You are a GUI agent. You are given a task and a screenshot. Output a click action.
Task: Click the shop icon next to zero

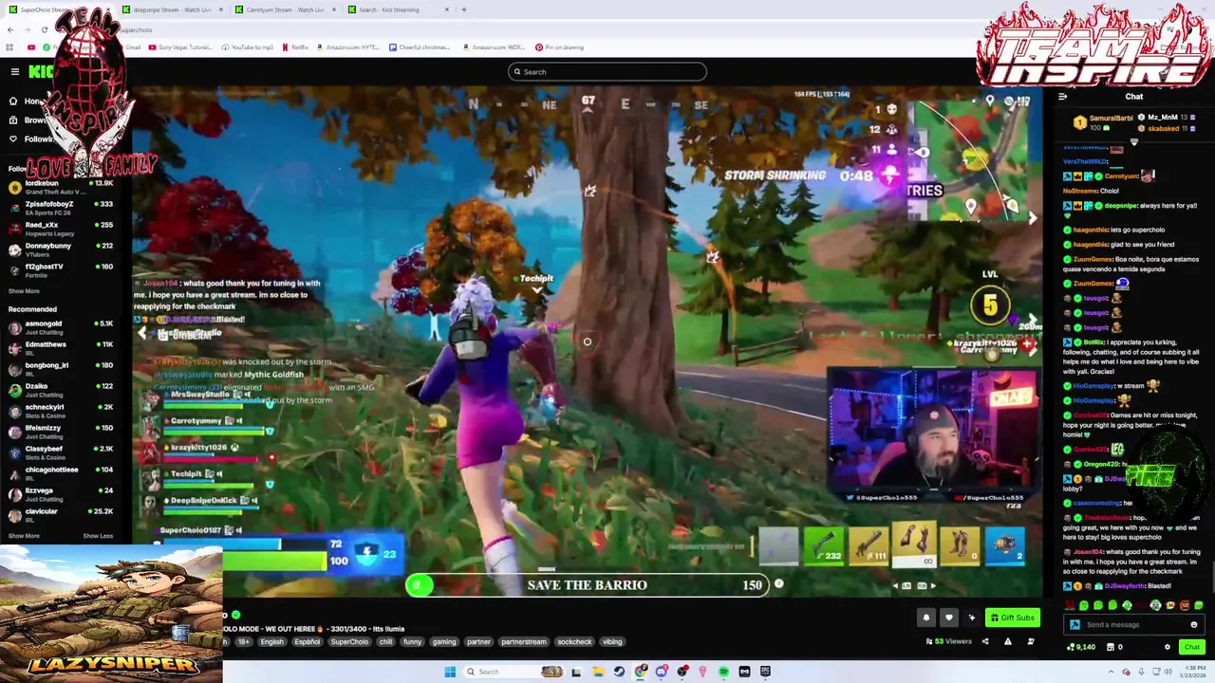pos(1109,647)
